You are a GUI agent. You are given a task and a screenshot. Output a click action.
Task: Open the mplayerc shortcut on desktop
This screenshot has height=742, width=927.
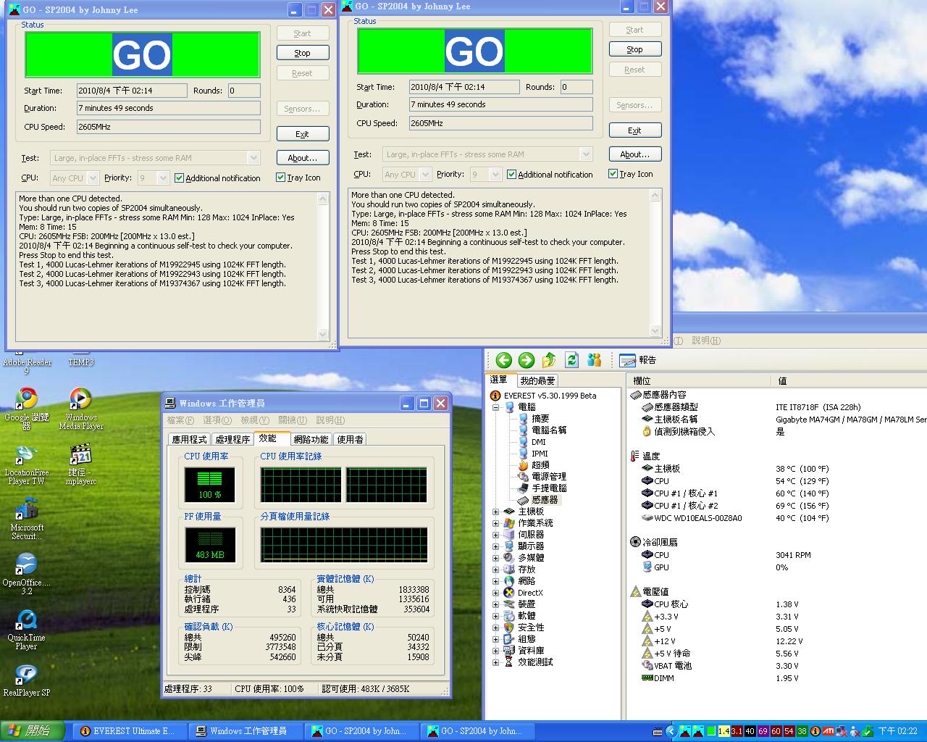click(80, 464)
